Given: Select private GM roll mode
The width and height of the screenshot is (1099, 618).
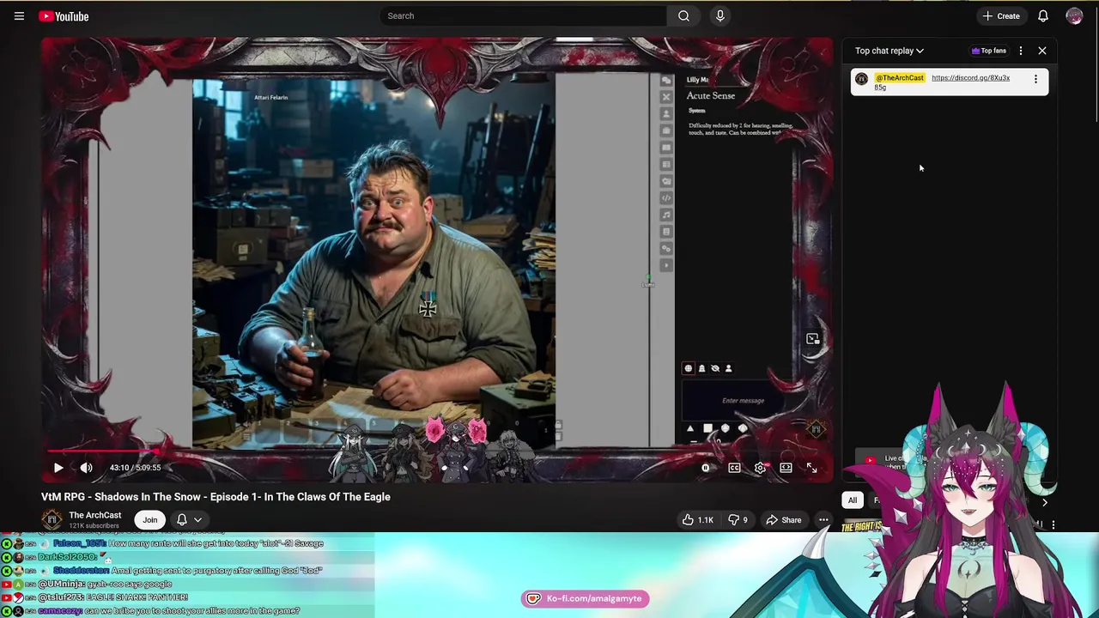Looking at the screenshot, I should 701,368.
